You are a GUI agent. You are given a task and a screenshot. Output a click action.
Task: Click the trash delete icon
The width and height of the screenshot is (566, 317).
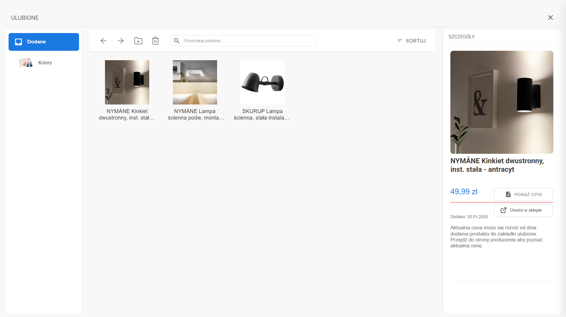[x=155, y=41]
